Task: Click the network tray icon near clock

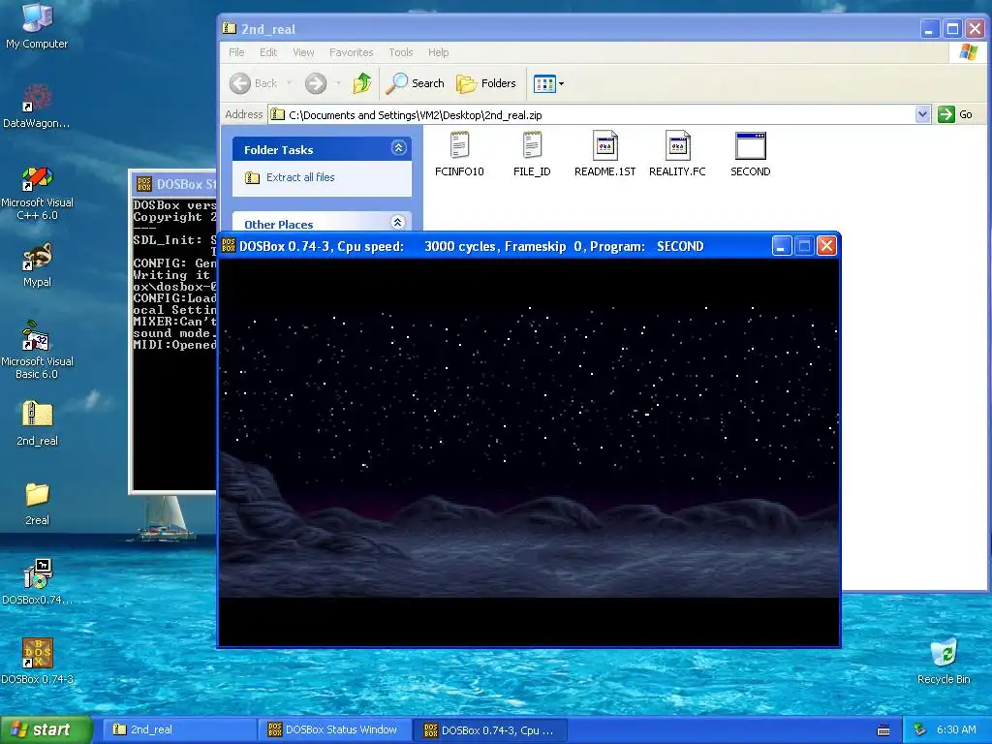Action: click(919, 729)
